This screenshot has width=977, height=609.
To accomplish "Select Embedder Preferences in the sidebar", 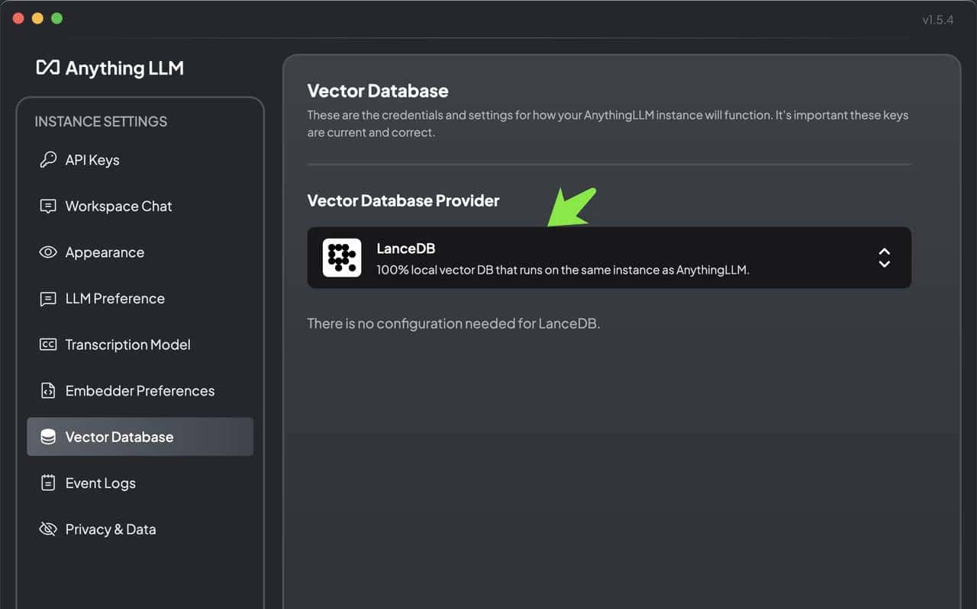I will pos(140,391).
